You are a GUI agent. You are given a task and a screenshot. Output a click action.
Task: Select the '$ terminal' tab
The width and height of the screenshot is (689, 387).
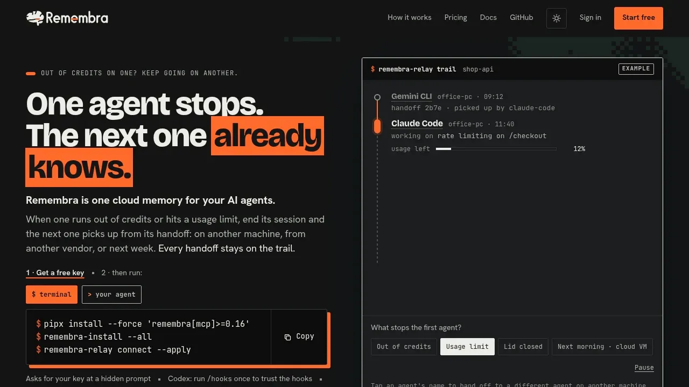coord(52,295)
